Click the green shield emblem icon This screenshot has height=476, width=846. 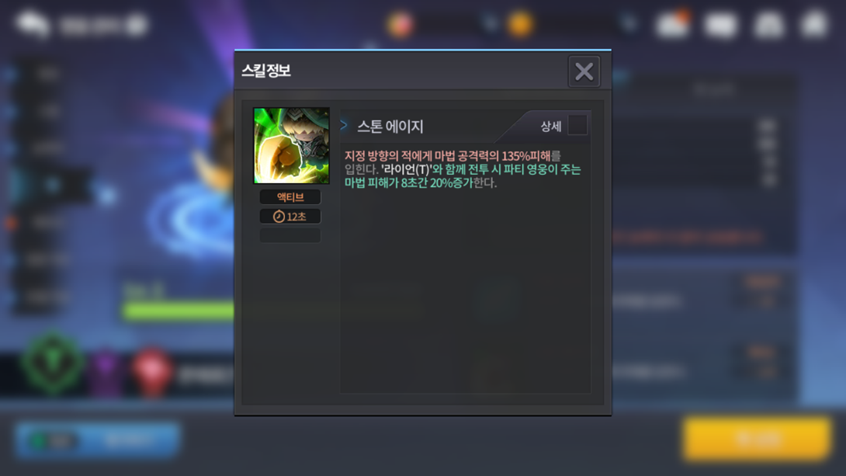point(52,363)
